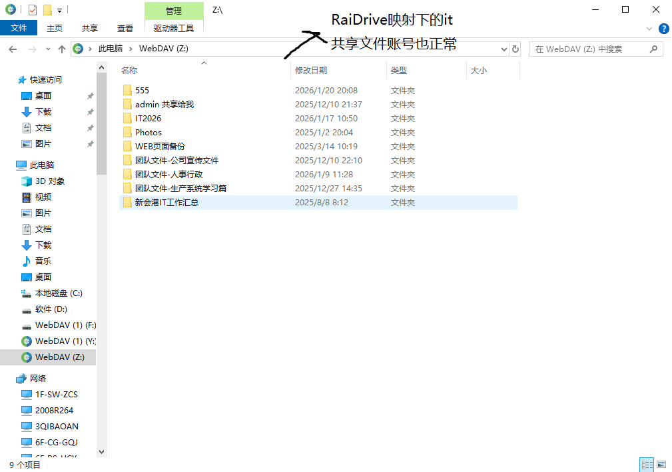
Task: Sort files by 大小 column
Action: coord(479,71)
